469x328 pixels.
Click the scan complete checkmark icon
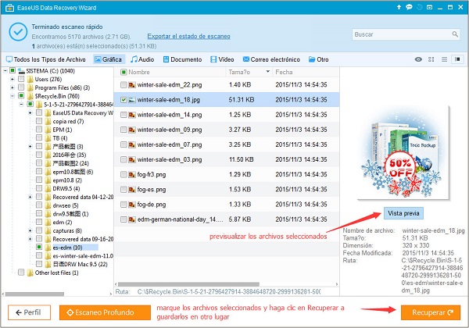pyautogui.click(x=16, y=31)
